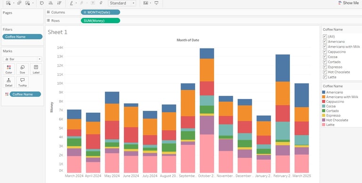Toggle the (All) filter checkbox

(x=325, y=36)
